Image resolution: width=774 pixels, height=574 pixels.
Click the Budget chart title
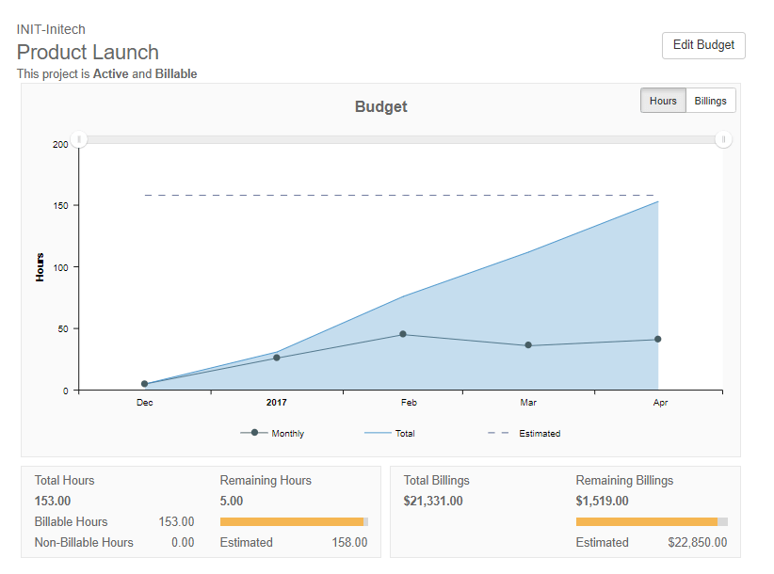pos(380,106)
